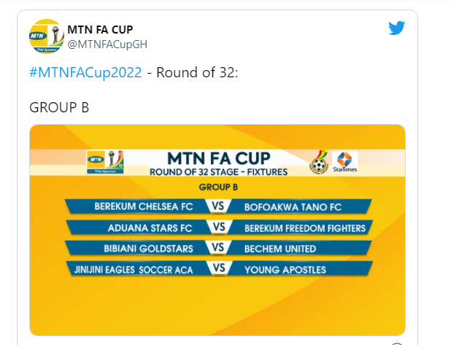The image size is (451, 345).
Task: Open the Group B fixtures image
Action: click(x=217, y=230)
